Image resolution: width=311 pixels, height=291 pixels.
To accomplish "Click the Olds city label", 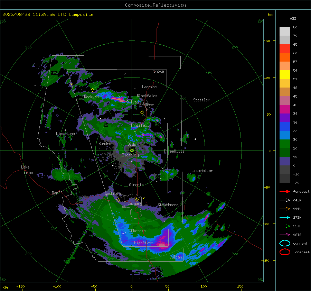I will (132, 144).
